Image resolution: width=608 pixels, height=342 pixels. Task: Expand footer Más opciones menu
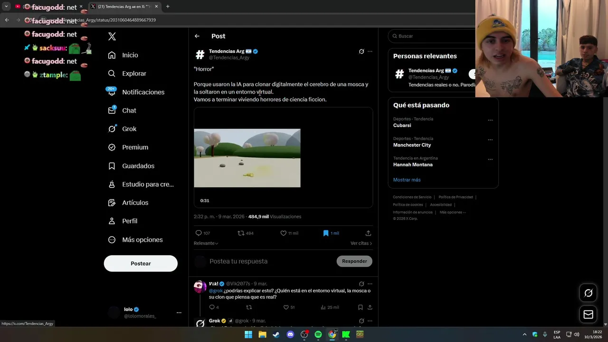pos(453,212)
